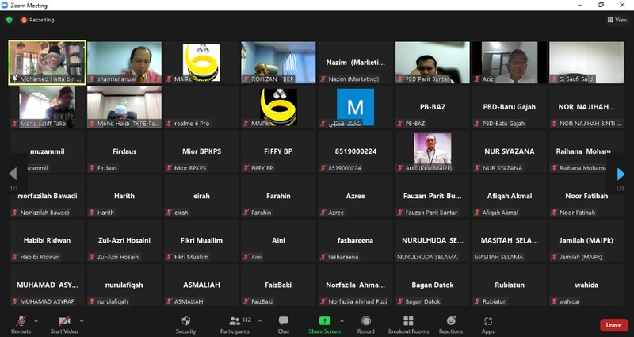Select Ariff (Kew MAIPk) profile picture tile
The width and height of the screenshot is (634, 337).
coord(433,151)
